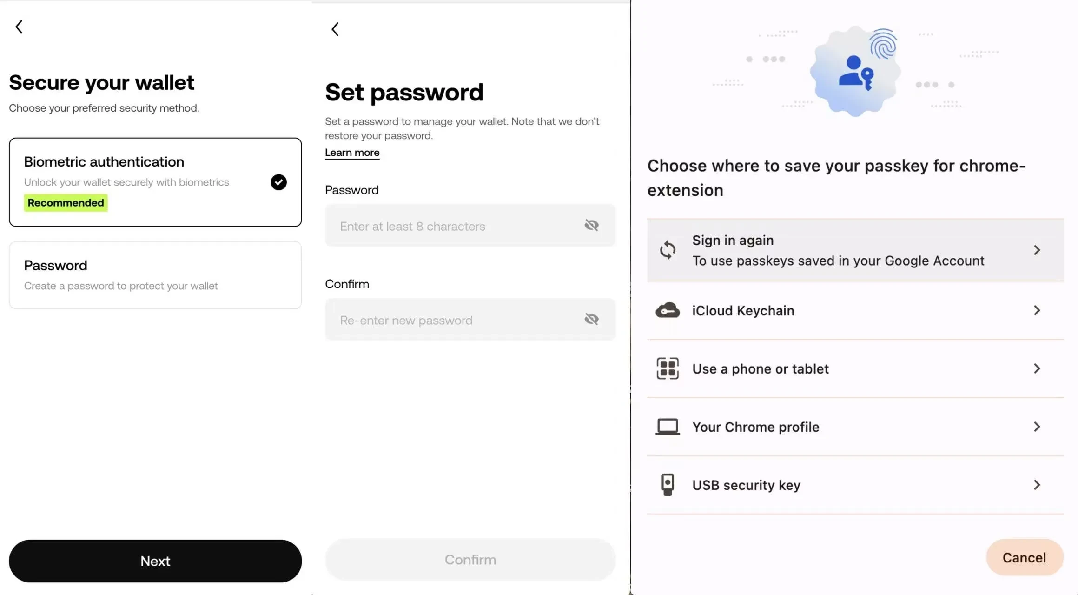Image resolution: width=1078 pixels, height=595 pixels.
Task: Click the laptop icon for Chrome profile
Action: 668,427
